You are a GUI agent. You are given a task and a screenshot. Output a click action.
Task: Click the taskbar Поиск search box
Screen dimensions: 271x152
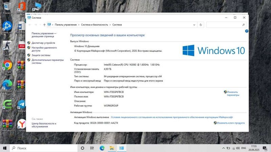(44, 148)
